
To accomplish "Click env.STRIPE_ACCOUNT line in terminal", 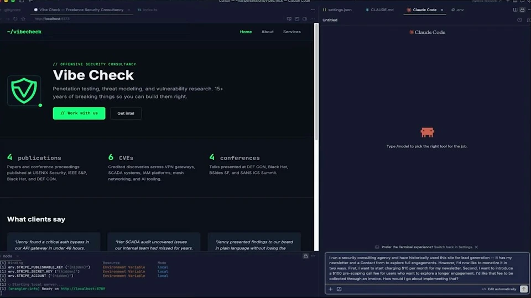I will click(40, 276).
